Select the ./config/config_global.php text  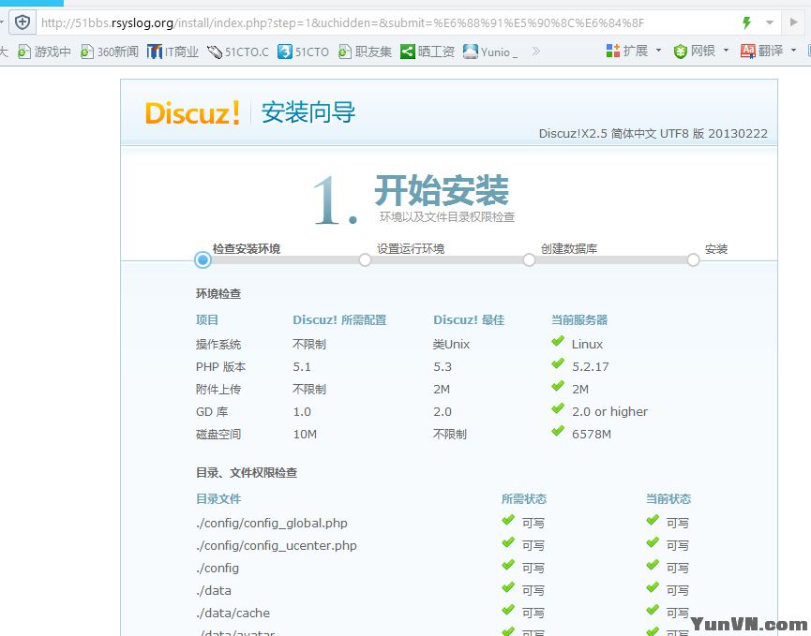[272, 523]
